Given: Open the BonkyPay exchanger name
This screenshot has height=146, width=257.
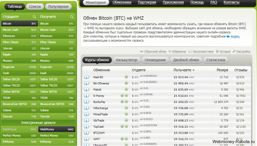Looking at the screenshot, I should click(99, 102).
